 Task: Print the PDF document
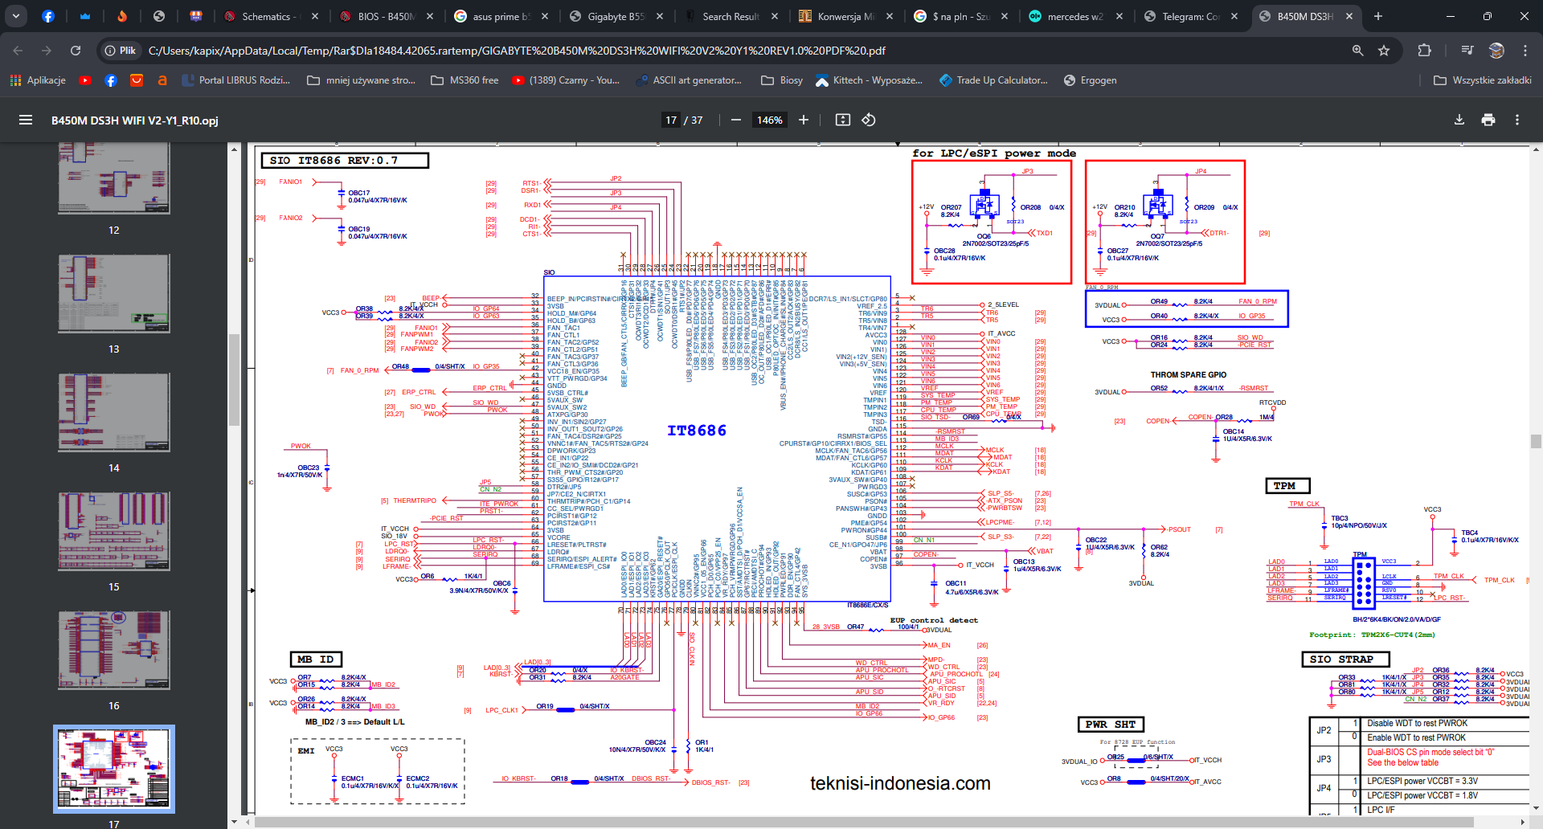[1488, 120]
